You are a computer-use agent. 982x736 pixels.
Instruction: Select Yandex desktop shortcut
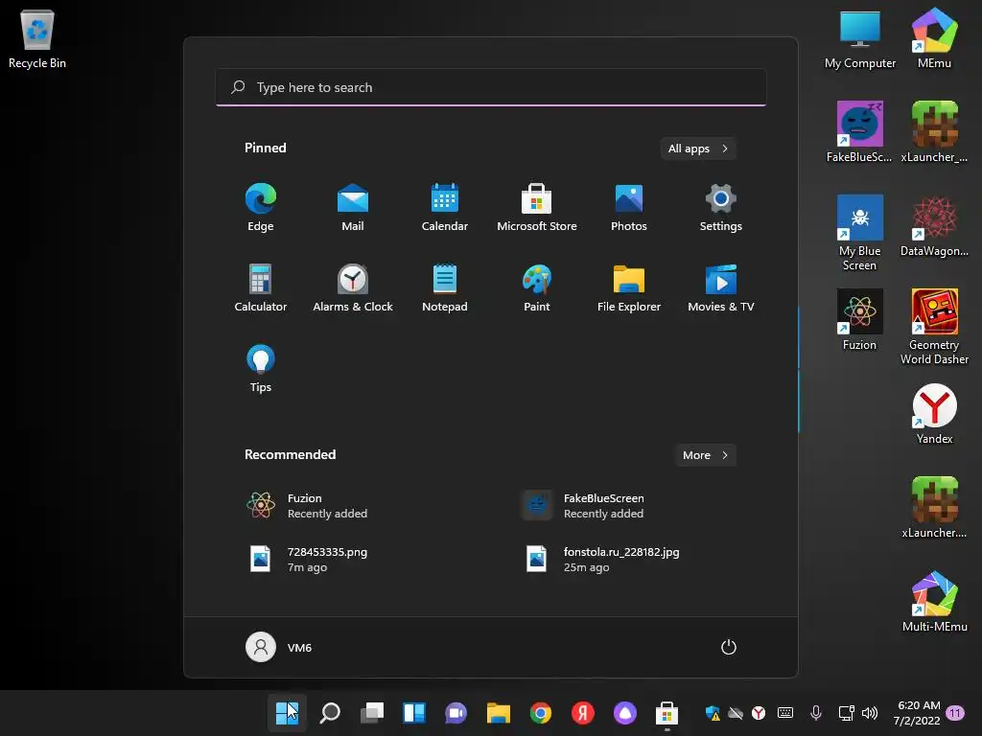(934, 414)
